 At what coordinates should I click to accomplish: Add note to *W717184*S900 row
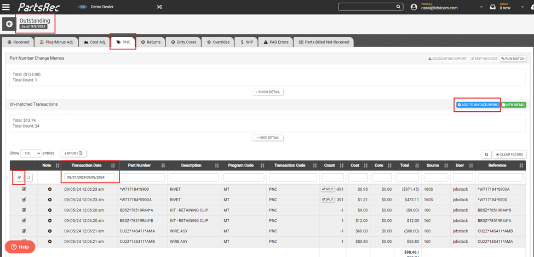pyautogui.click(x=50, y=189)
